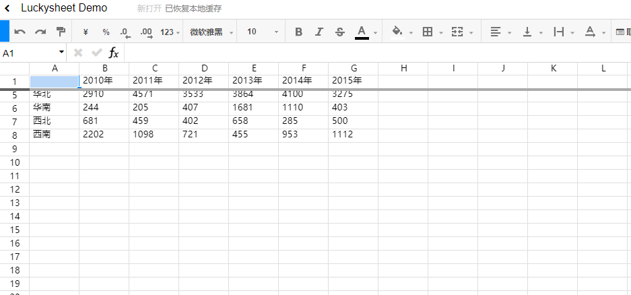Toggle italic formatting
Image resolution: width=631 pixels, height=295 pixels.
click(319, 32)
